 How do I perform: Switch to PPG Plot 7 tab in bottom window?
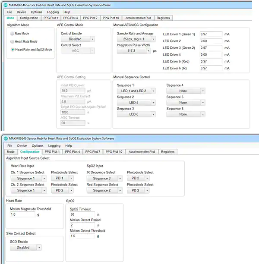(93, 152)
